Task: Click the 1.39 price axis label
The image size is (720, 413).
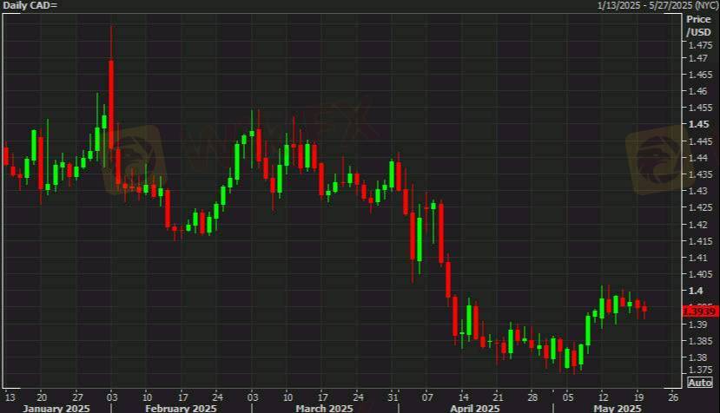Action: (x=698, y=324)
